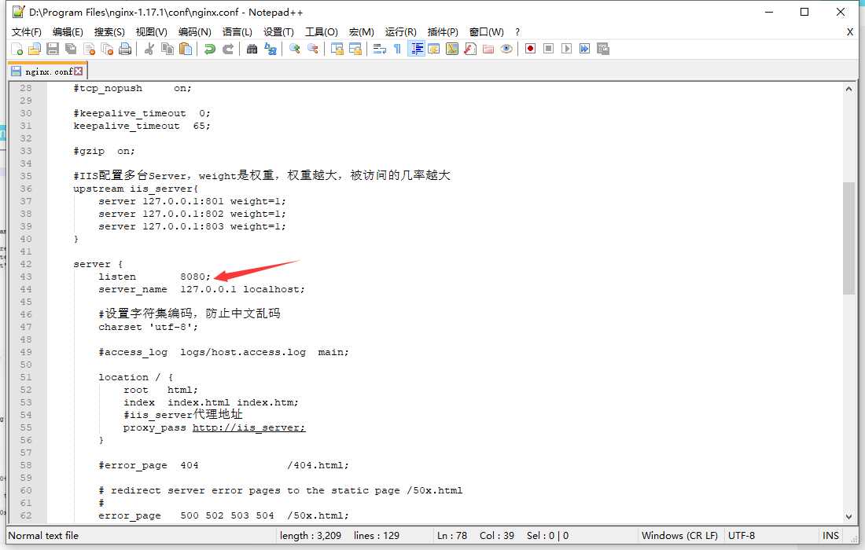Zoom out with magnifier minus icon
Image resolution: width=865 pixels, height=550 pixels.
pyautogui.click(x=313, y=49)
